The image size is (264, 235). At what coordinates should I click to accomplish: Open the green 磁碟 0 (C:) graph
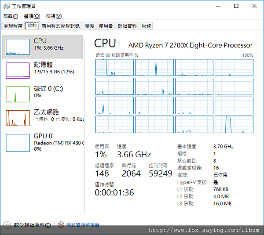(18, 94)
